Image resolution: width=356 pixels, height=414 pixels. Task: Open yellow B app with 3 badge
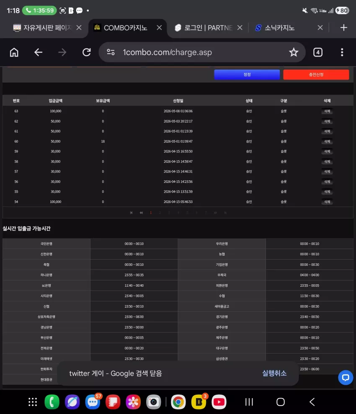click(199, 402)
